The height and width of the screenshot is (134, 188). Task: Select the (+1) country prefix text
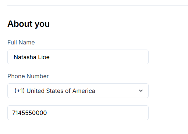point(19,91)
